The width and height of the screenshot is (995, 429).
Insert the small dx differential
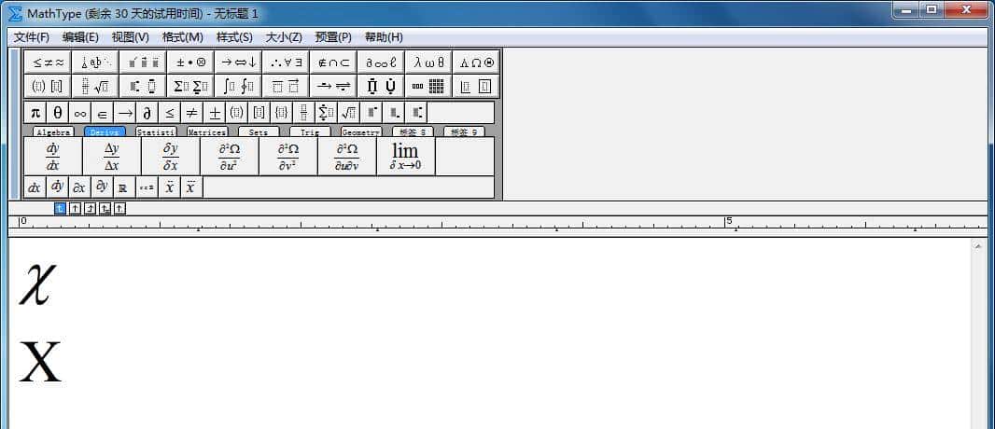coord(35,187)
